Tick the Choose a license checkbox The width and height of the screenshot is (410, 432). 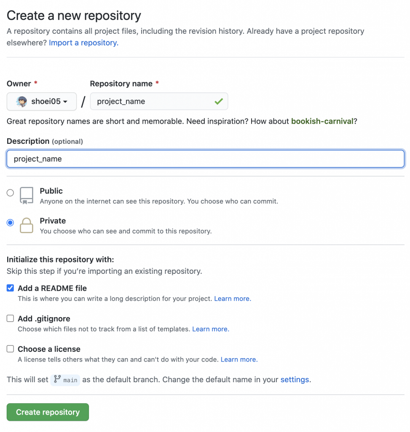[x=10, y=349]
